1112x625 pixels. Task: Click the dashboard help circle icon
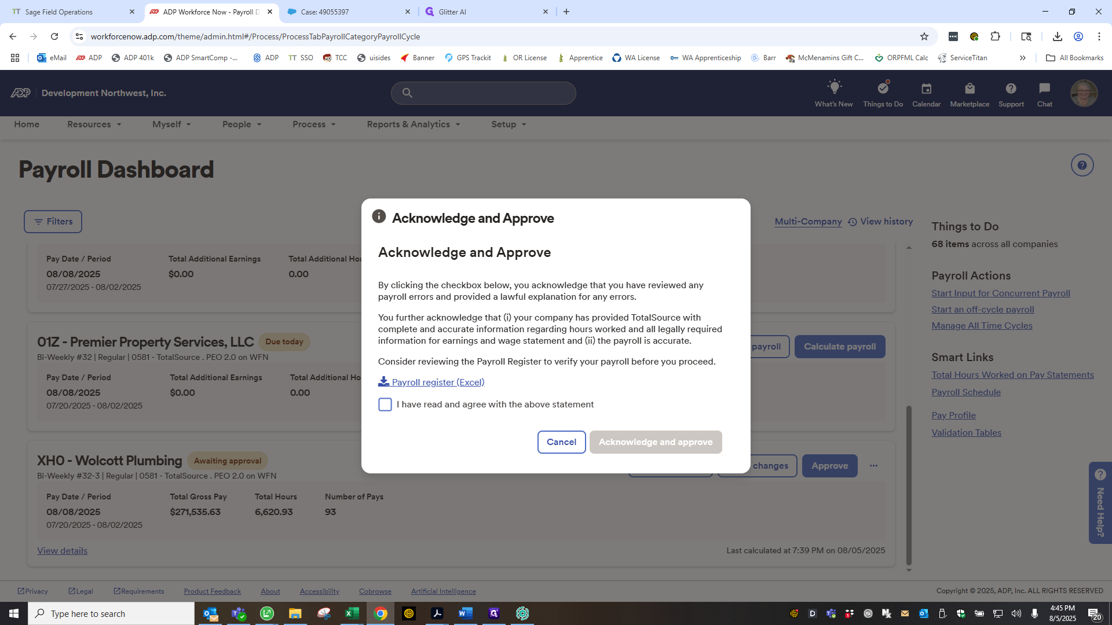pyautogui.click(x=1082, y=166)
